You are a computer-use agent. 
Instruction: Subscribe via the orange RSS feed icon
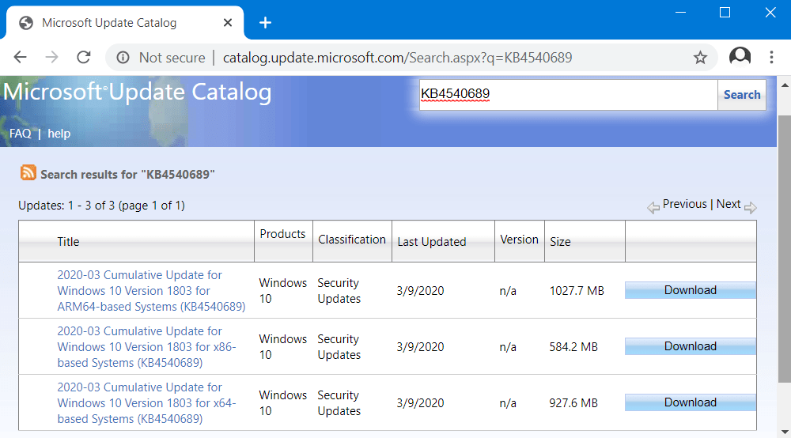point(28,172)
